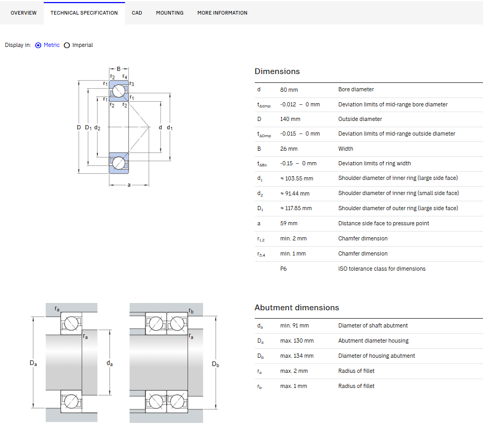Open the Overview tab
This screenshot has width=483, height=425.
coord(23,13)
